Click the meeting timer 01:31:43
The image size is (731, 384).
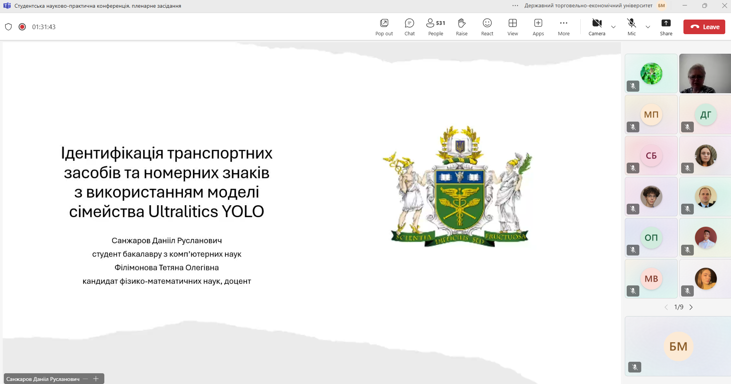(x=44, y=27)
